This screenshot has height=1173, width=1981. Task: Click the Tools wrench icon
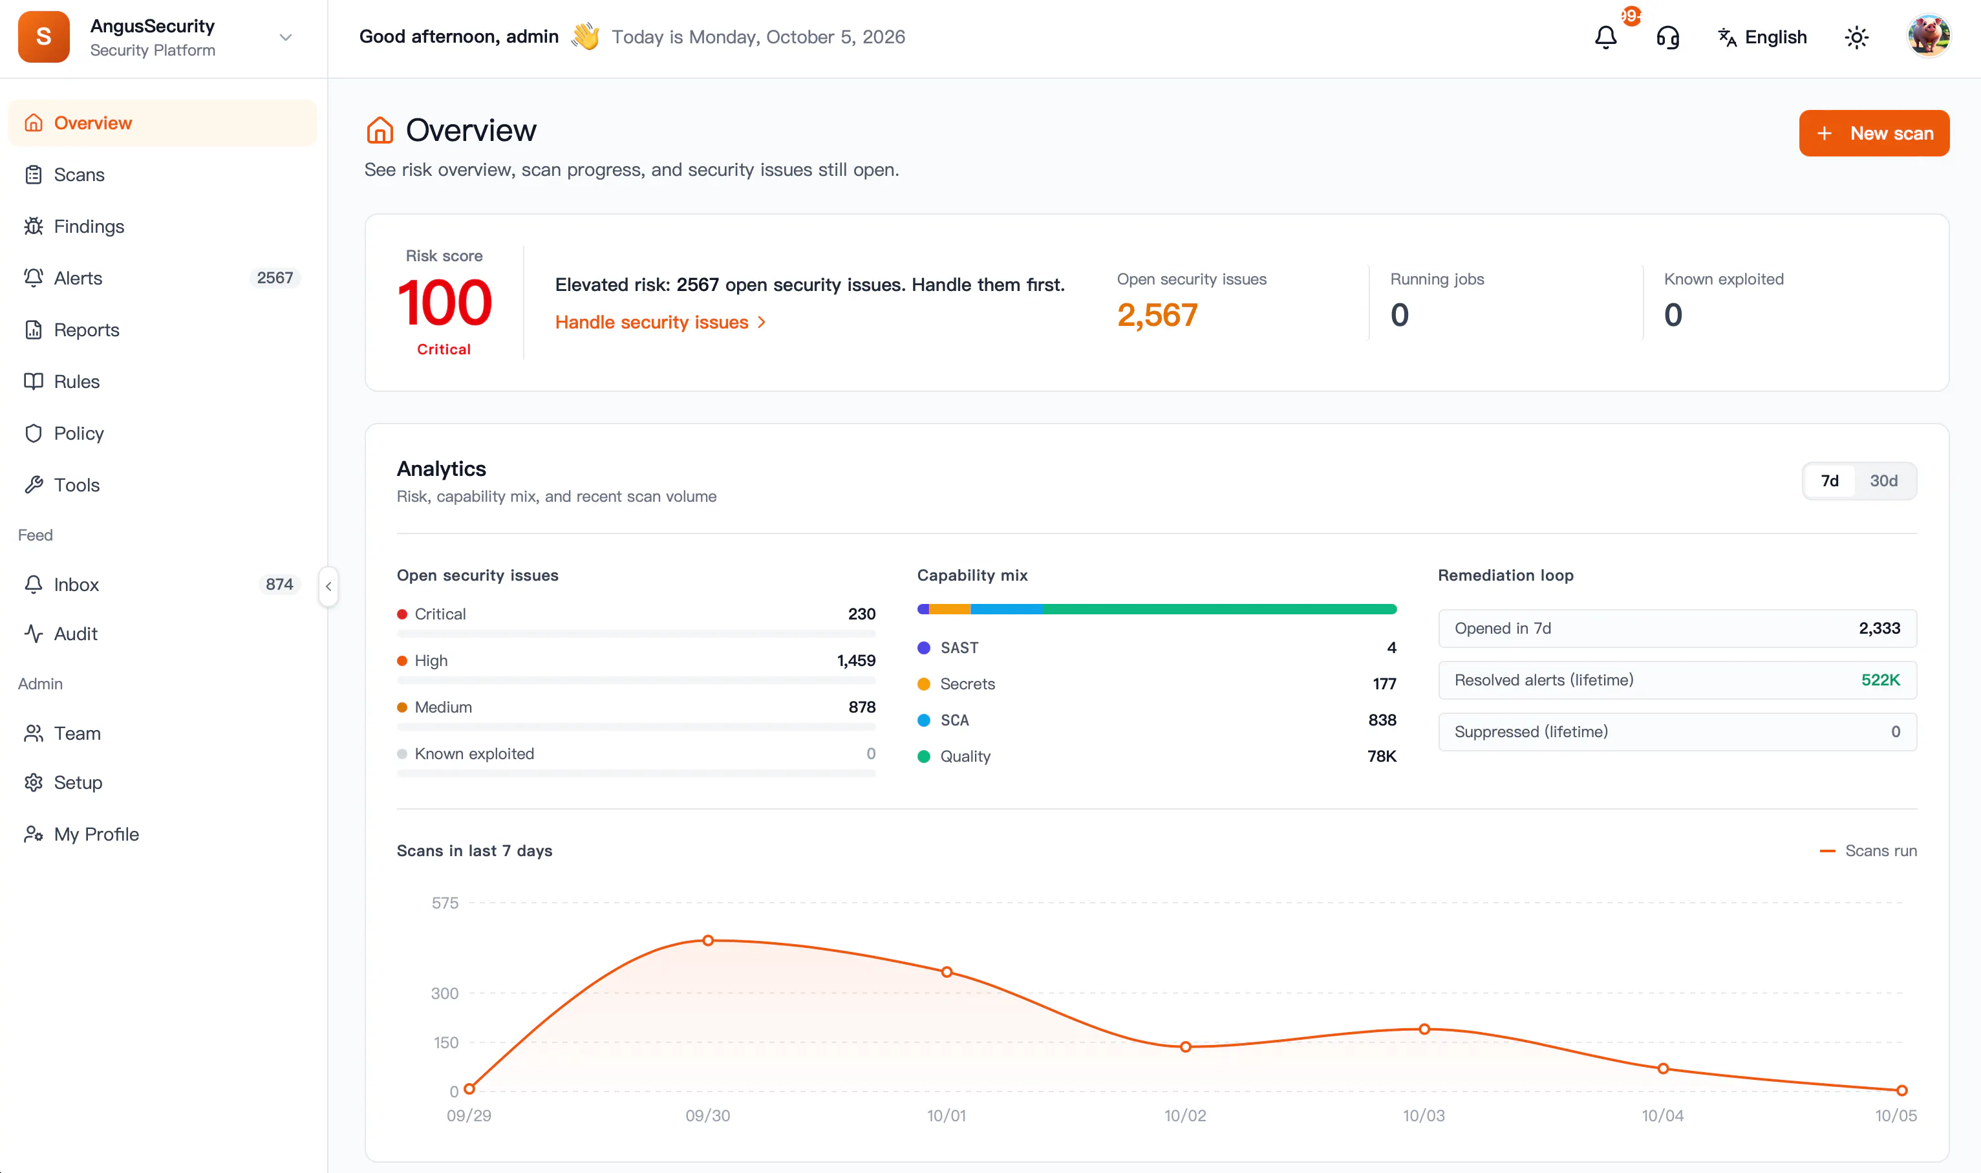pos(33,484)
